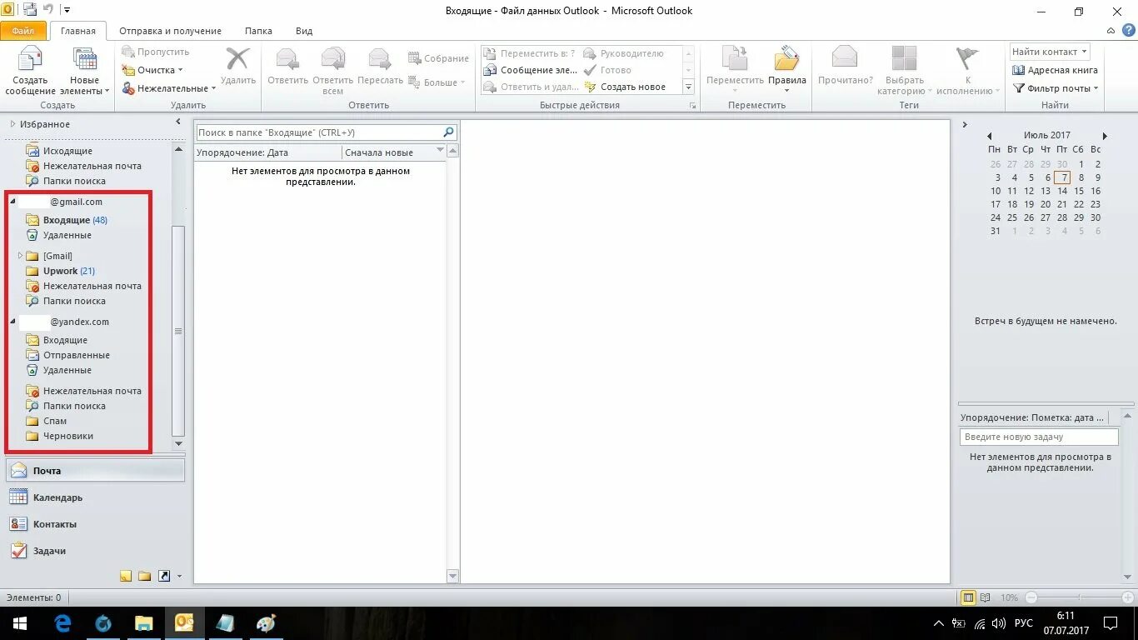This screenshot has width=1138, height=640.
Task: Open the Черновики drafts folder
Action: 59,436
